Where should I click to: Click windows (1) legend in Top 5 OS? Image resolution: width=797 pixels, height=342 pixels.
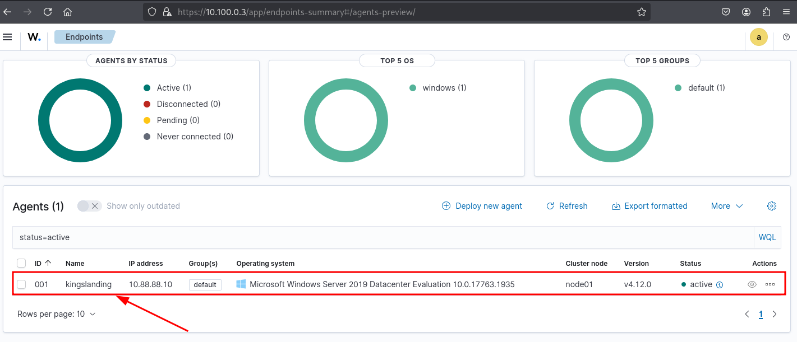tap(438, 88)
